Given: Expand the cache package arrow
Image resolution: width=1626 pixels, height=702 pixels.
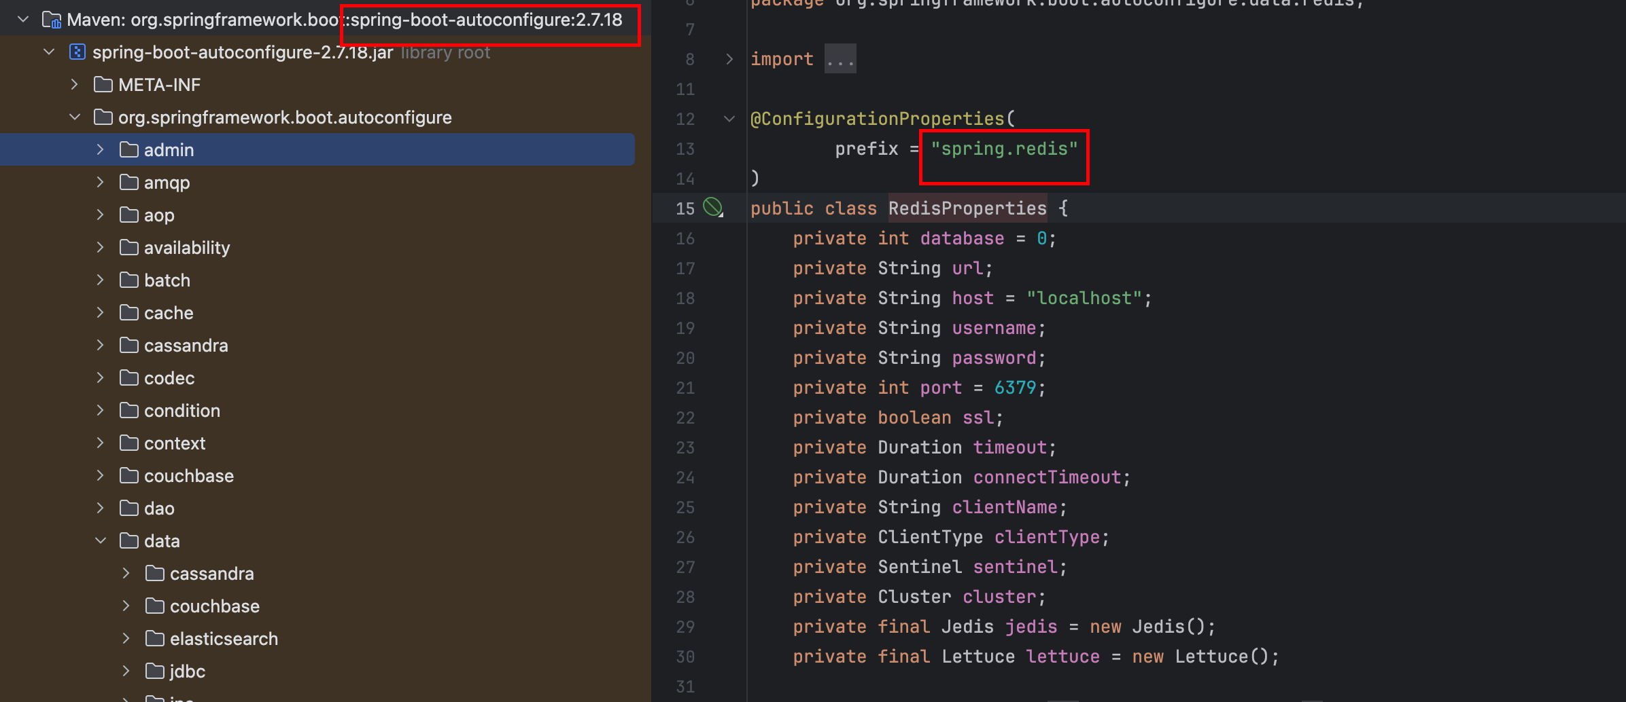Looking at the screenshot, I should (101, 313).
